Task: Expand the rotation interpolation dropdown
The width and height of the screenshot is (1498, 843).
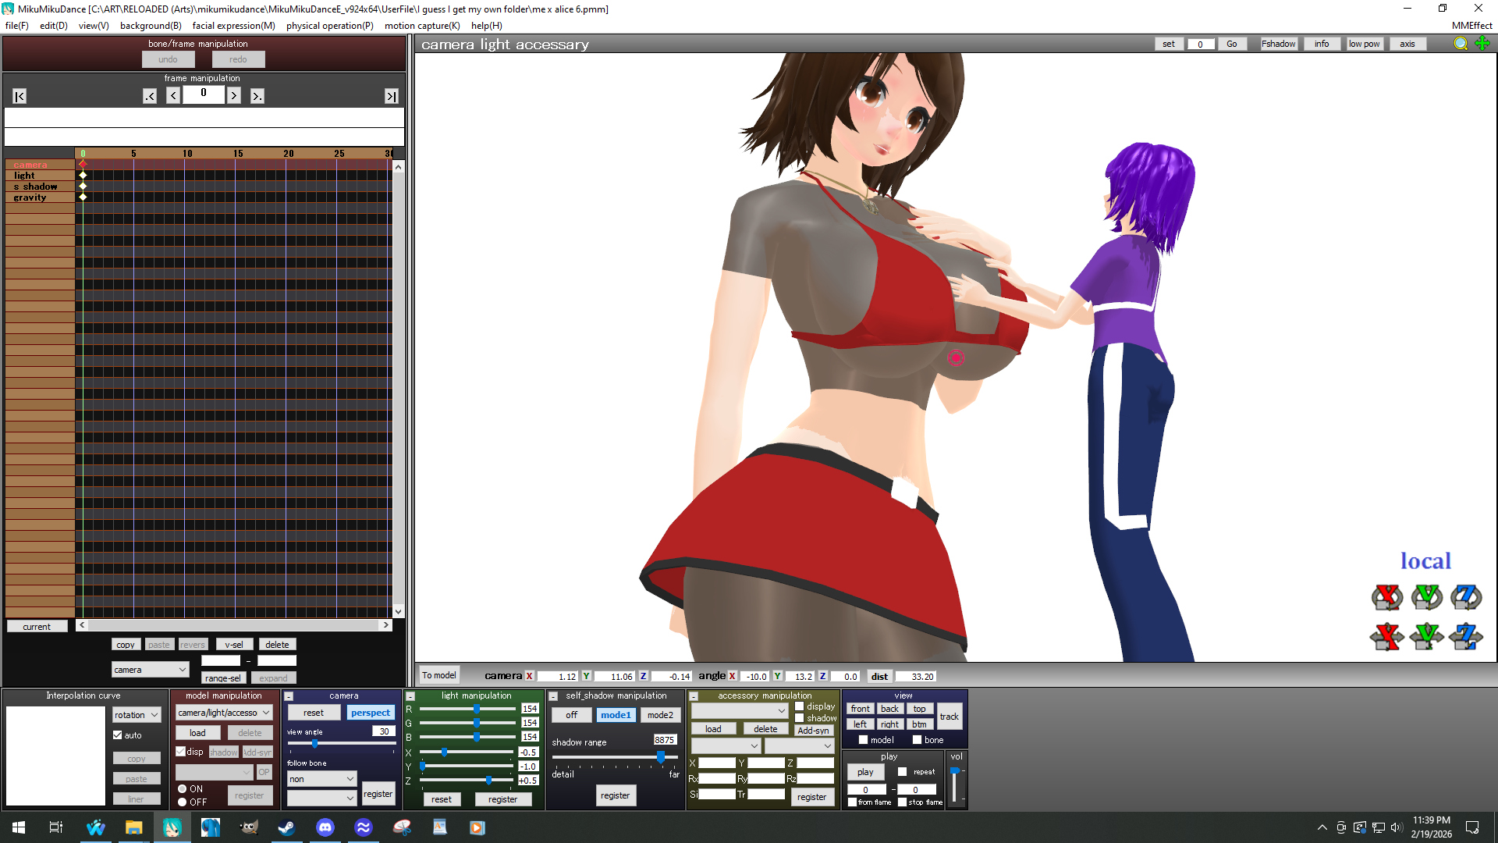Action: [x=137, y=715]
